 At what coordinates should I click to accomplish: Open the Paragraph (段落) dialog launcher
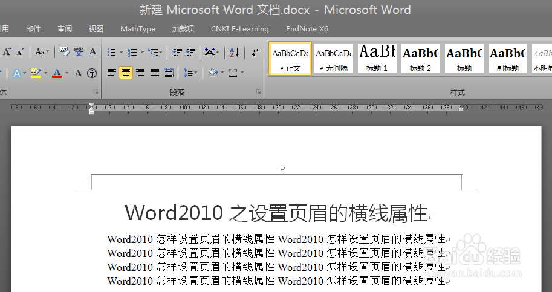[258, 92]
